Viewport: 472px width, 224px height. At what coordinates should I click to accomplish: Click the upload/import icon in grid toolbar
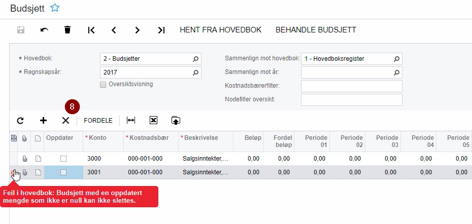(176, 121)
